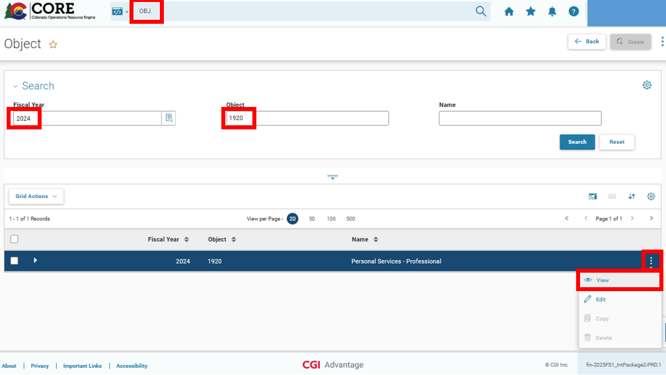Image resolution: width=666 pixels, height=375 pixels.
Task: Choose Edit from the row menu
Action: 619,300
